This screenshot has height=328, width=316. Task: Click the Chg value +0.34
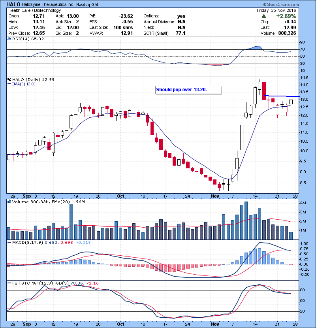click(290, 22)
